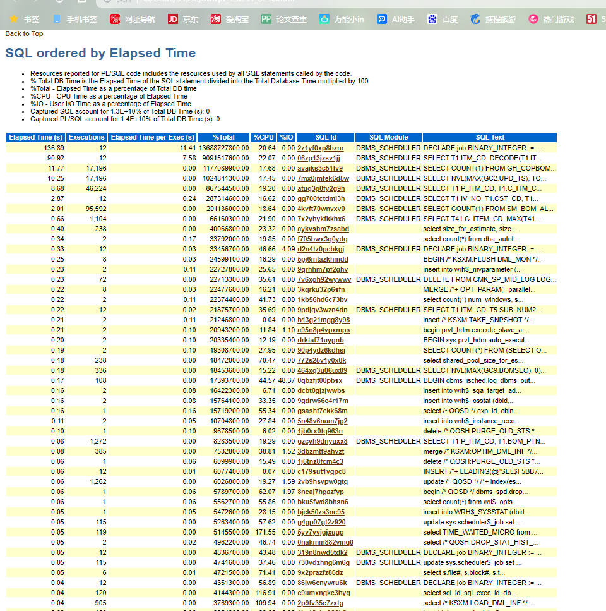Open SQL Id 9pdjgv3wzn4dn

click(323, 310)
